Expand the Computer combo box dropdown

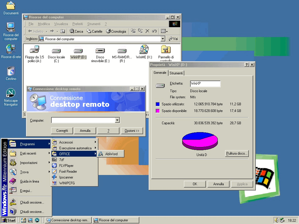tap(117, 120)
